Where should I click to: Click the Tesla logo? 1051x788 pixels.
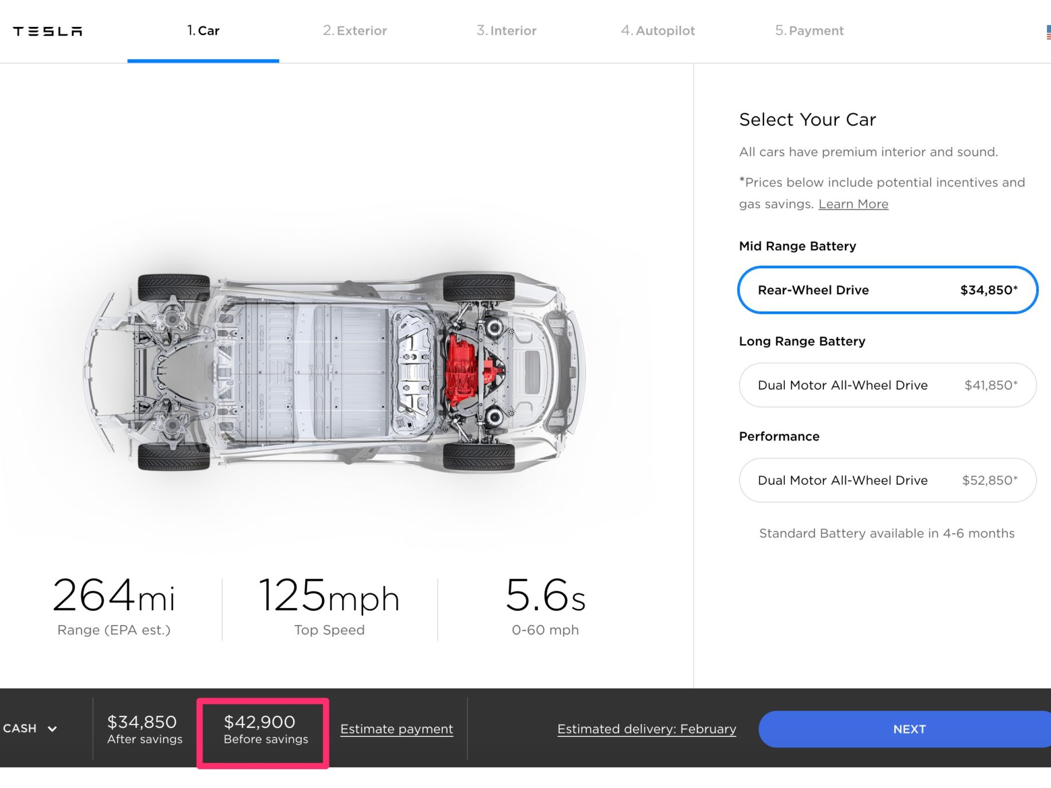coord(48,31)
